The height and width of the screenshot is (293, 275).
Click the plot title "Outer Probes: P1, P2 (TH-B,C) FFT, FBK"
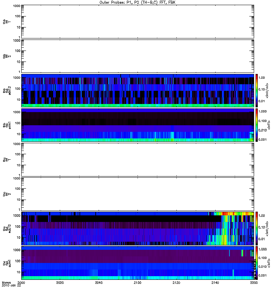pyautogui.click(x=137, y=3)
